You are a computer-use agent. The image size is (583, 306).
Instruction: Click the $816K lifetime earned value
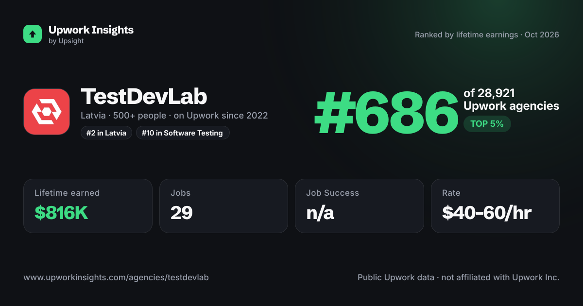pyautogui.click(x=61, y=213)
